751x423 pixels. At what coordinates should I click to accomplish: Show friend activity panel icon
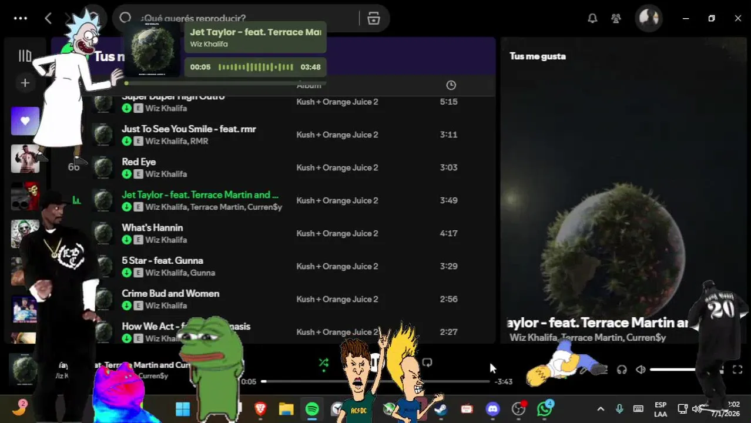pos(616,18)
